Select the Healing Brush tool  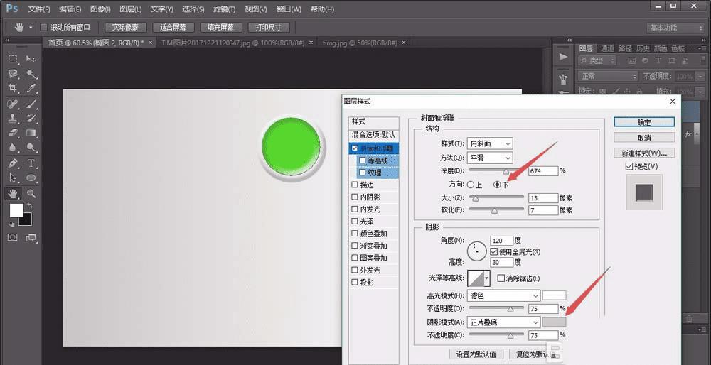13,104
